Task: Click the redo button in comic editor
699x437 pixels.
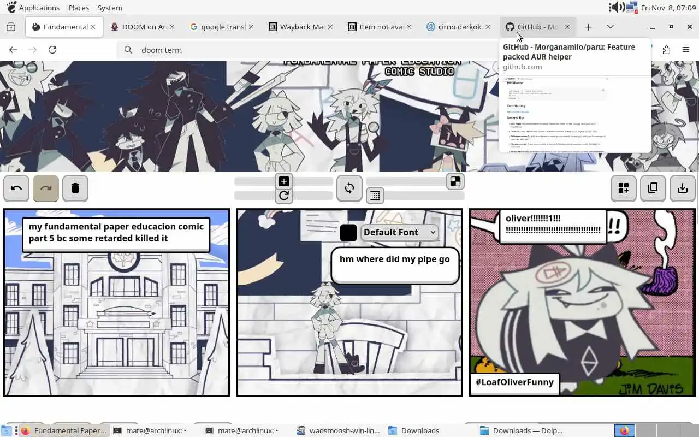Action: 46,188
